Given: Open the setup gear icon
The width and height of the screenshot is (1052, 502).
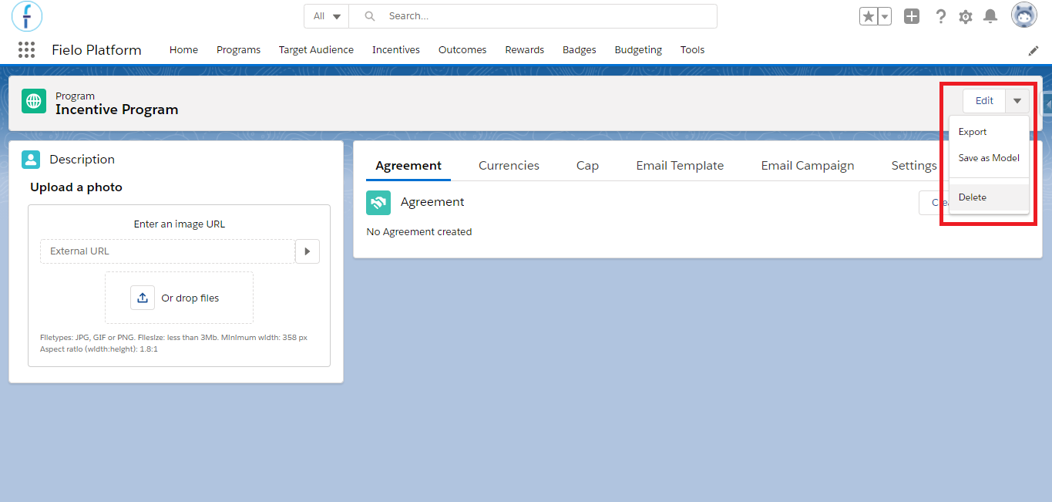Looking at the screenshot, I should click(966, 16).
